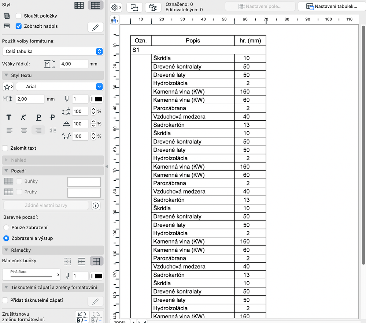Click the Žádné vlastní barvy button
The image size is (366, 323).
click(x=46, y=206)
